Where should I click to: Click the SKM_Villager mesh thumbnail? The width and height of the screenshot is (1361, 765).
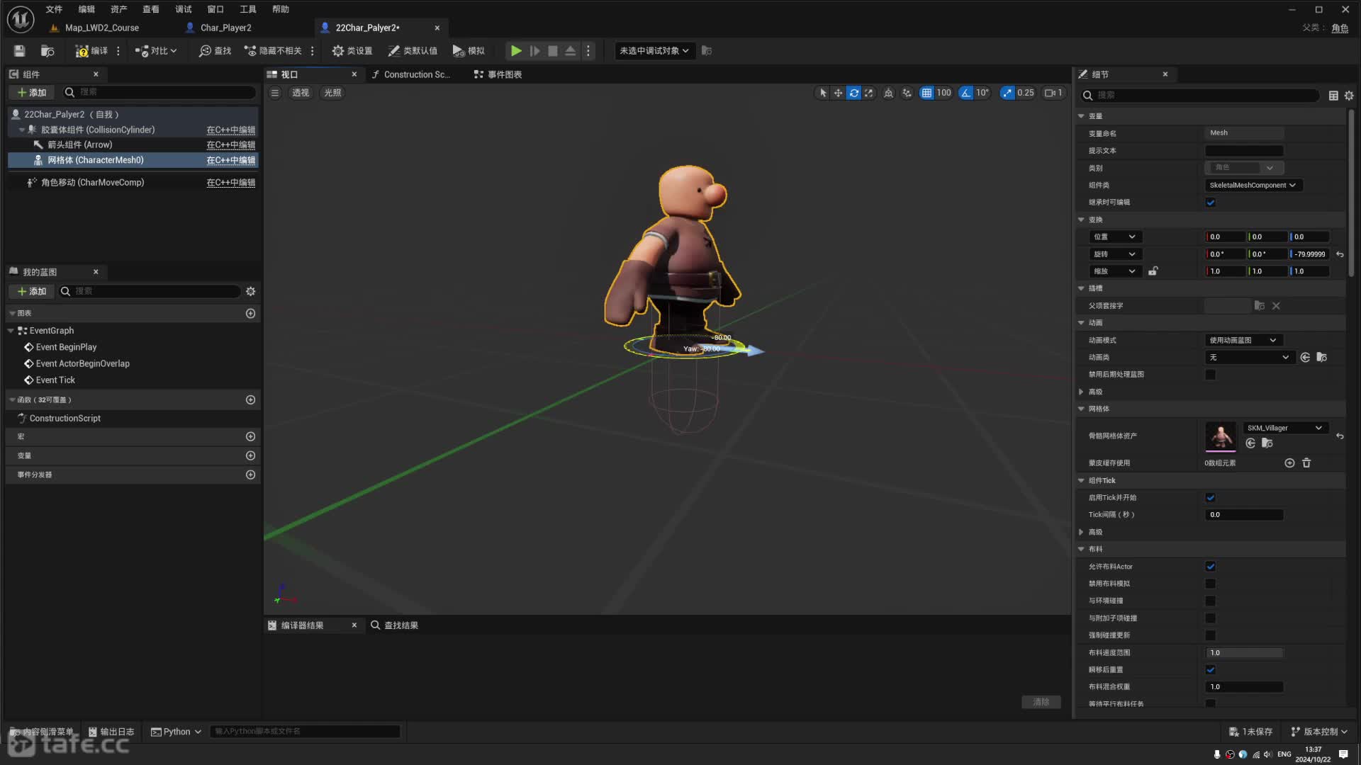click(1221, 436)
